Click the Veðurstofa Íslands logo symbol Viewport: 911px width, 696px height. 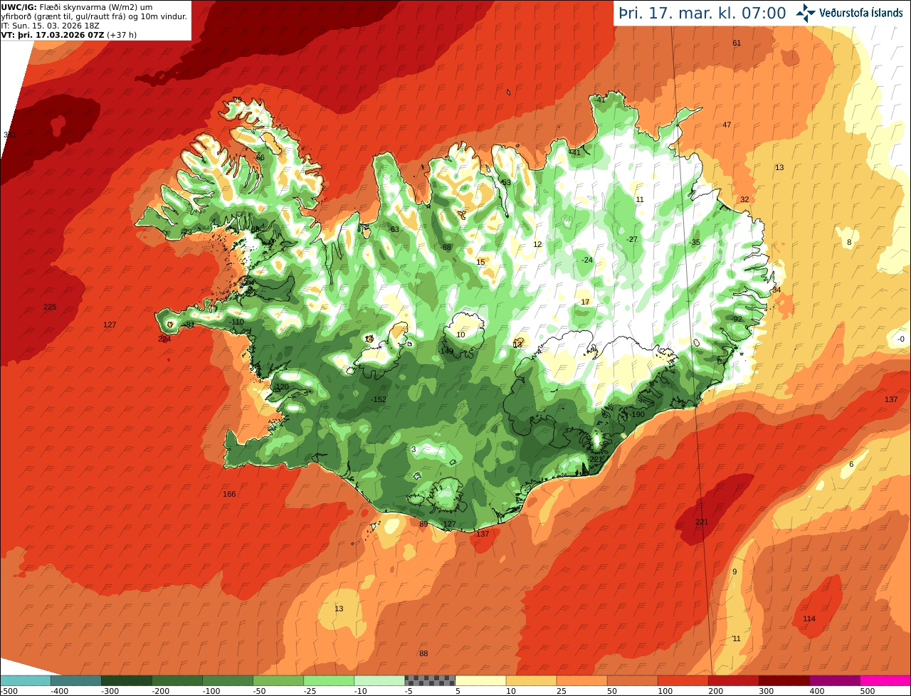tap(806, 12)
